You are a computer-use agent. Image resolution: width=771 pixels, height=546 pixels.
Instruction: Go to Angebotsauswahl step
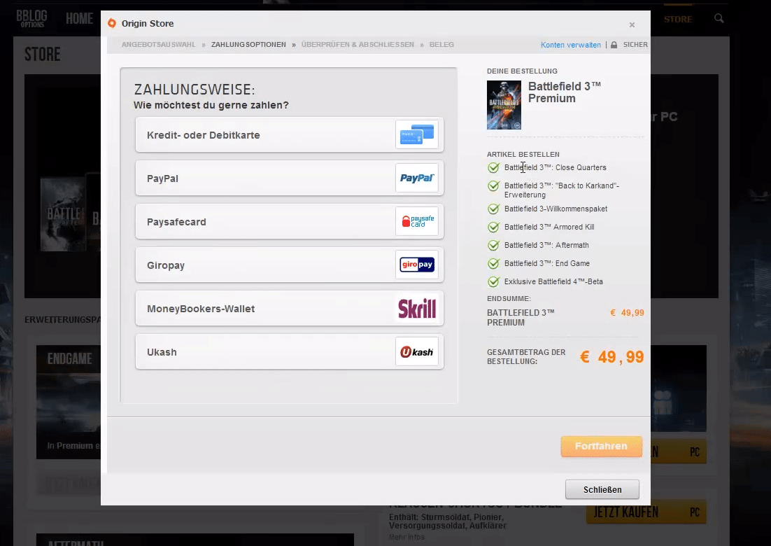[159, 45]
